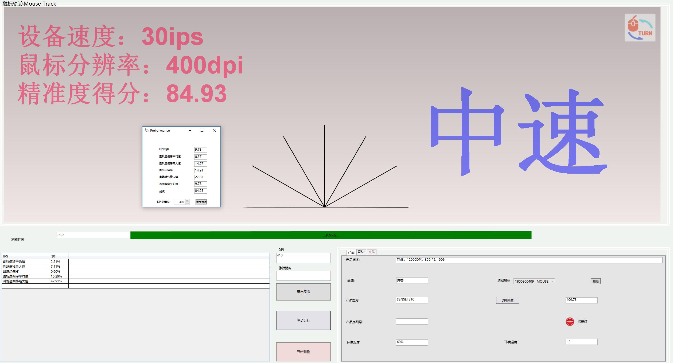Click the 产品序列号 input field
Viewport: 673px width, 363px height.
[x=411, y=322]
